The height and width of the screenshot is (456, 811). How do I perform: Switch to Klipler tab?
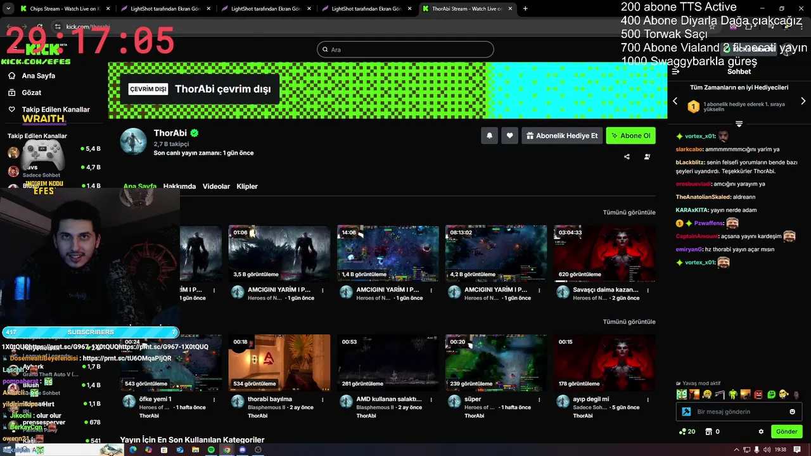(x=247, y=186)
